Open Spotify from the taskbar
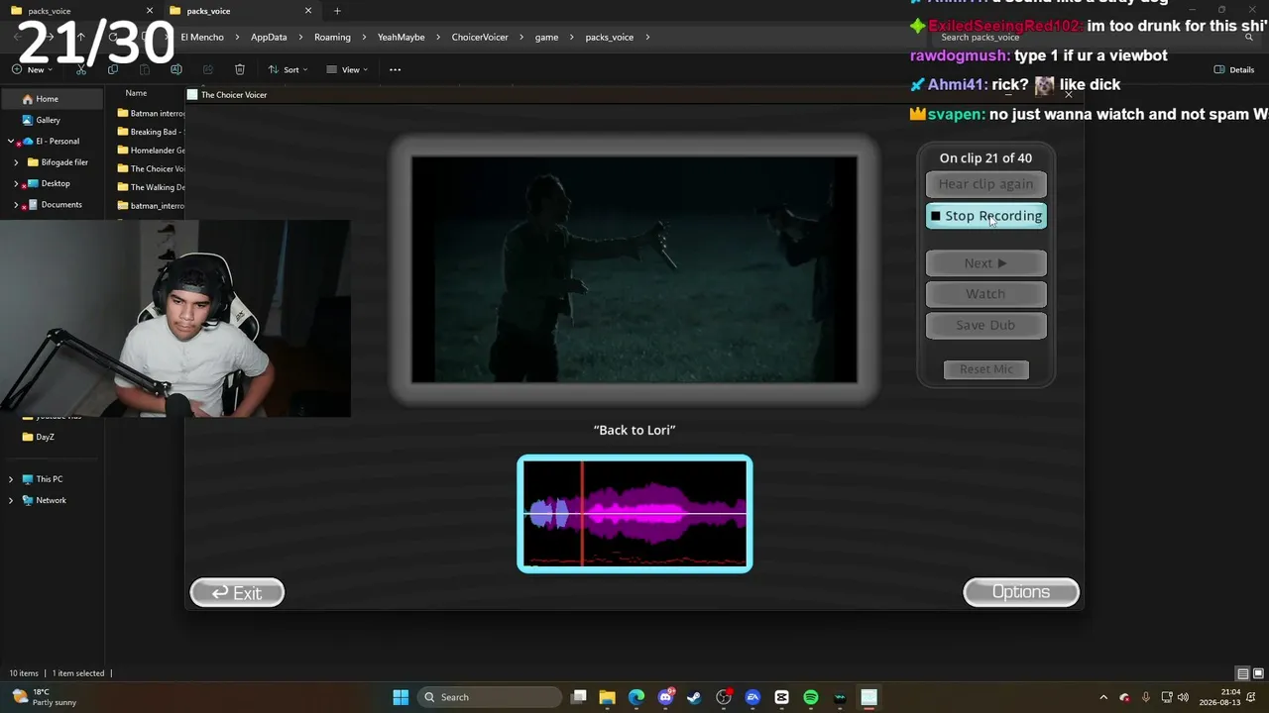 [810, 697]
